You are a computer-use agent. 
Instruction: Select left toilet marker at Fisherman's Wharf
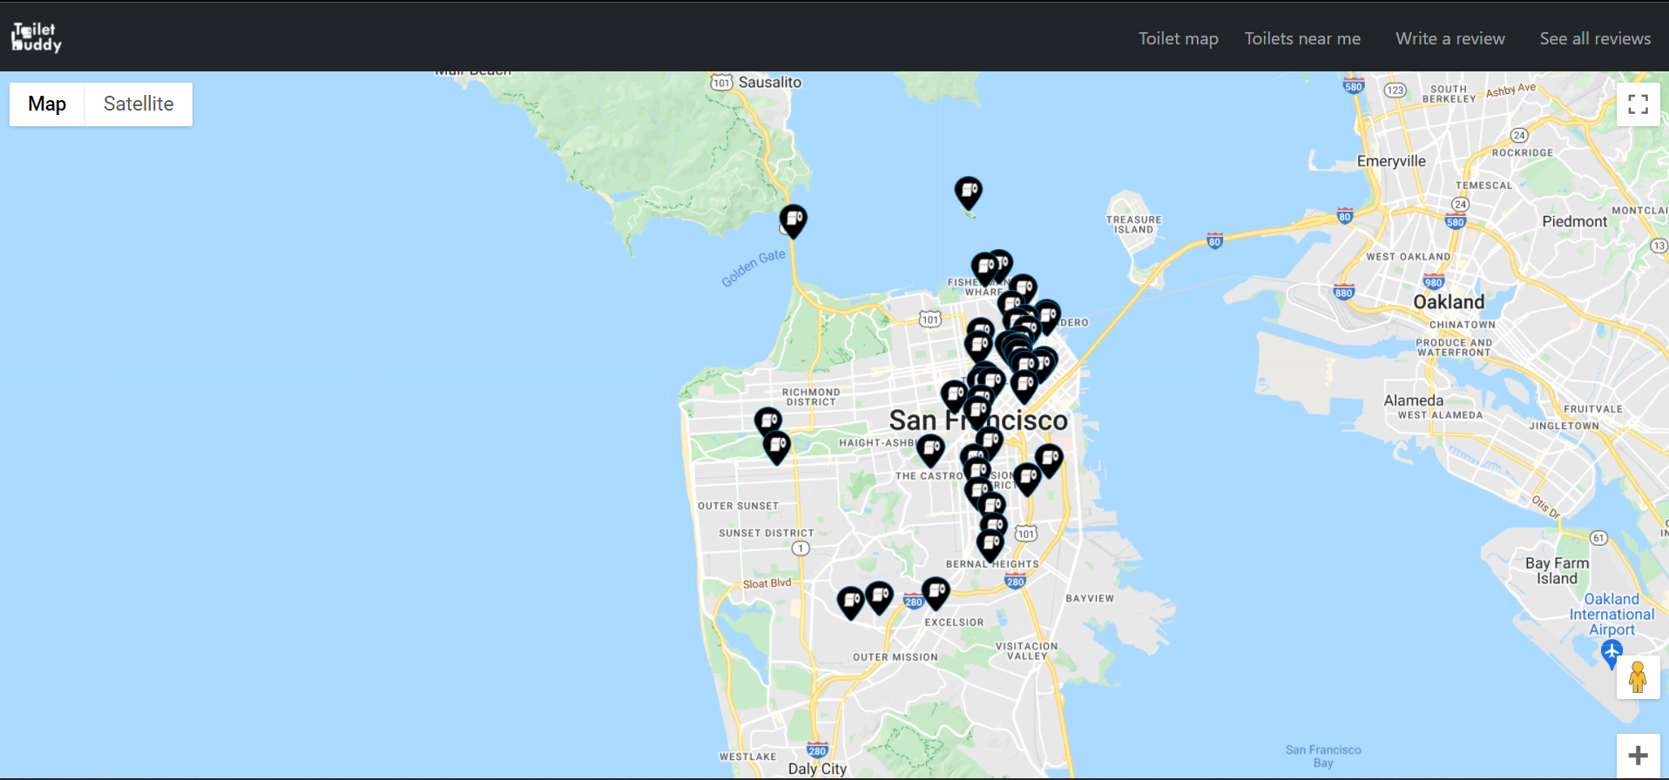pos(984,268)
